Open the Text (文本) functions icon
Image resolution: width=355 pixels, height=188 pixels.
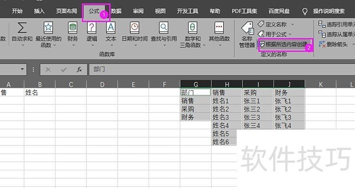point(110,28)
